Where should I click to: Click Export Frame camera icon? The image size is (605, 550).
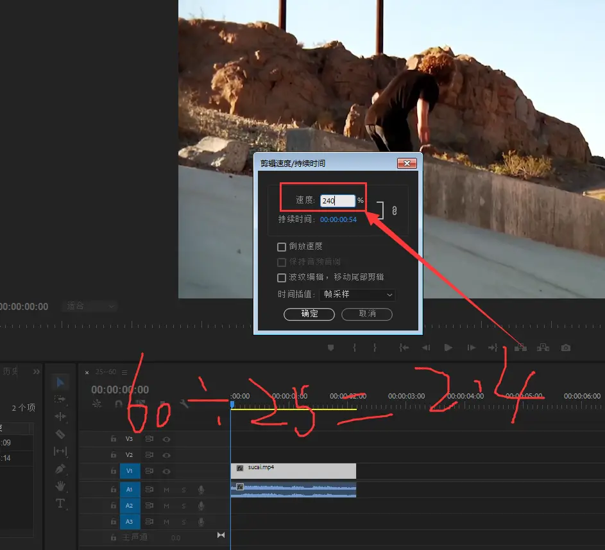tap(566, 348)
